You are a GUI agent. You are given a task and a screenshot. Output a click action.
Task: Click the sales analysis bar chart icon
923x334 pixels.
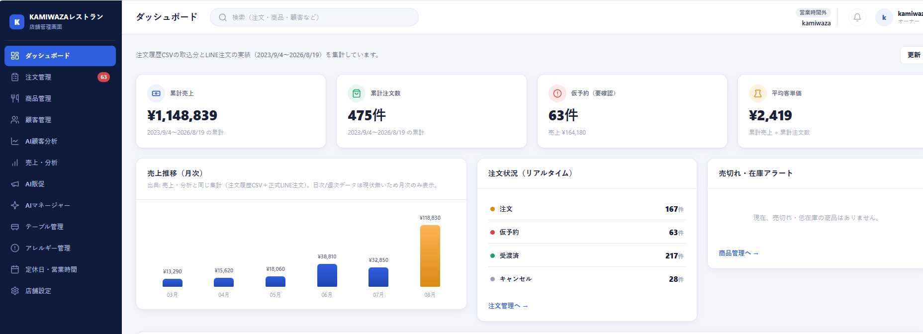(x=15, y=163)
